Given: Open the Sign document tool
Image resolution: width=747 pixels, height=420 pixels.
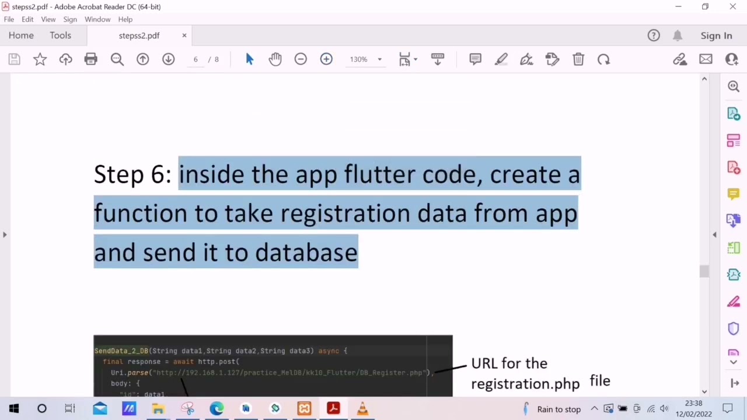Looking at the screenshot, I should tap(526, 59).
